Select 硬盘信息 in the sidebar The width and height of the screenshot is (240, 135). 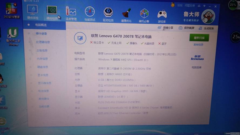43,67
